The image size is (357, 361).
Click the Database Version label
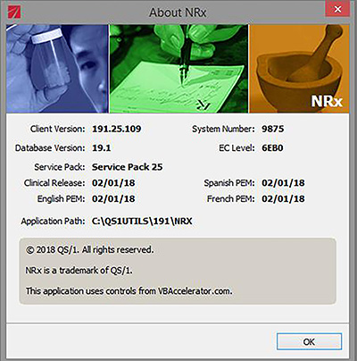point(50,148)
